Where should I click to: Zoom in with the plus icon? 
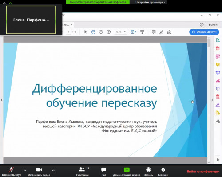[109, 32]
